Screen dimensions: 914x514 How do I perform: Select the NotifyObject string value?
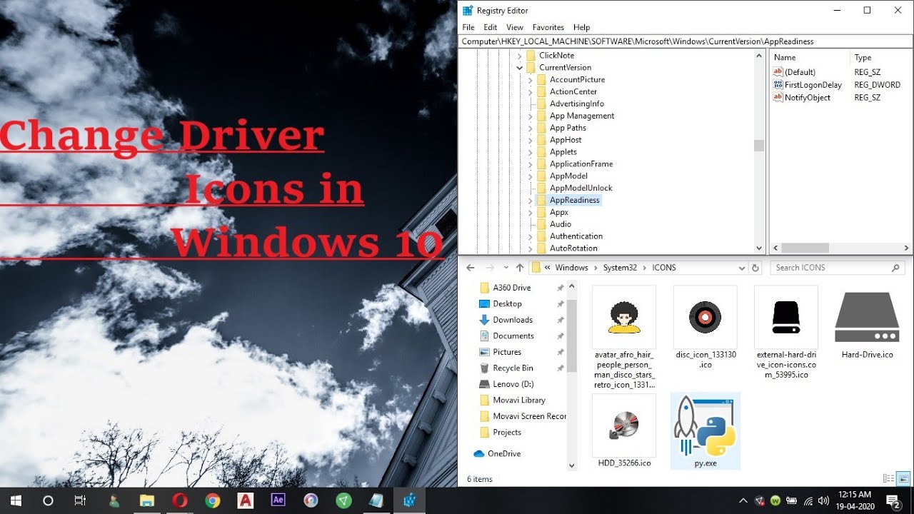(807, 98)
